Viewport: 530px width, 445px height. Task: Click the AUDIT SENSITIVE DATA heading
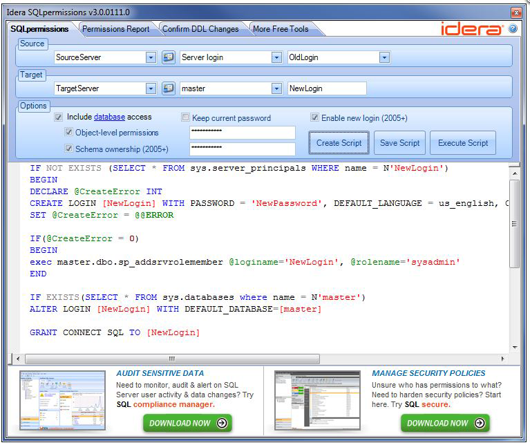pos(160,373)
